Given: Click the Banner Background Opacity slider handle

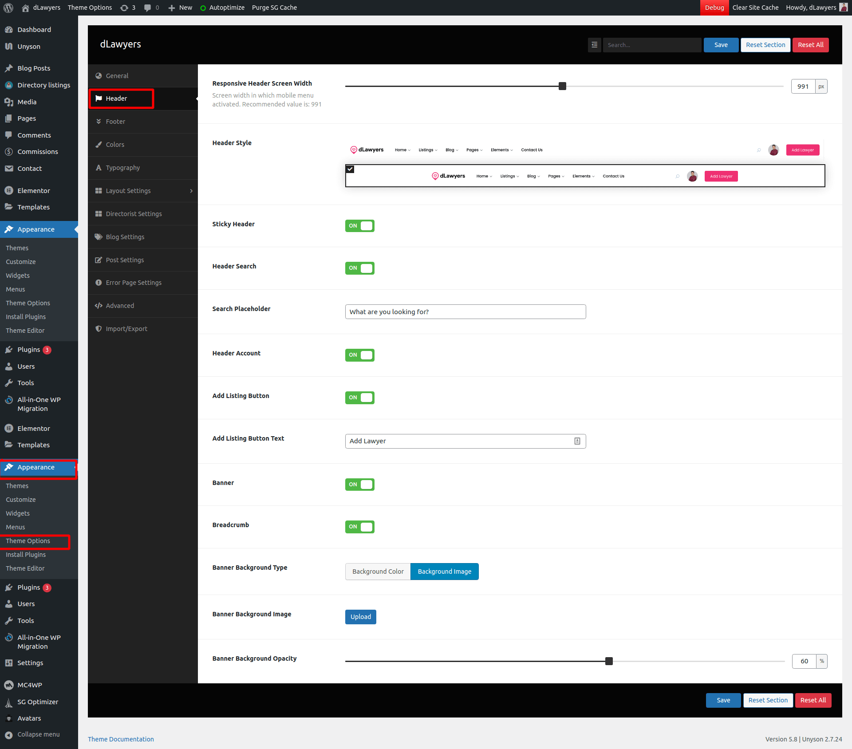Looking at the screenshot, I should pos(609,661).
